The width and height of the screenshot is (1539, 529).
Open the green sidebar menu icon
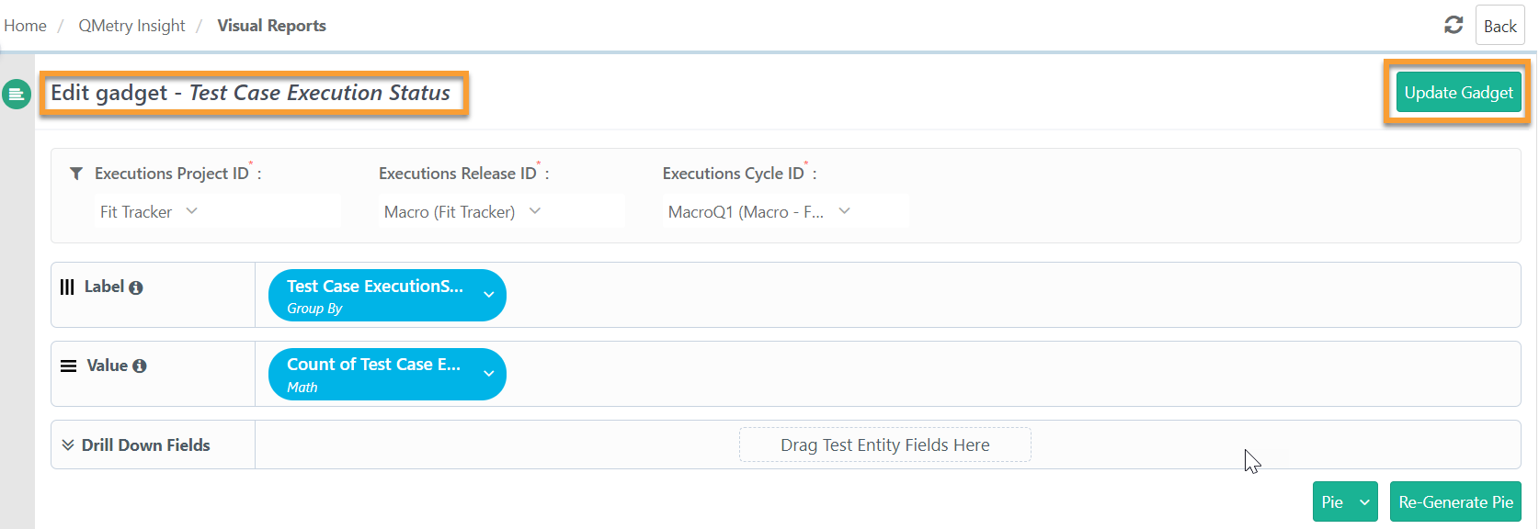click(x=17, y=94)
